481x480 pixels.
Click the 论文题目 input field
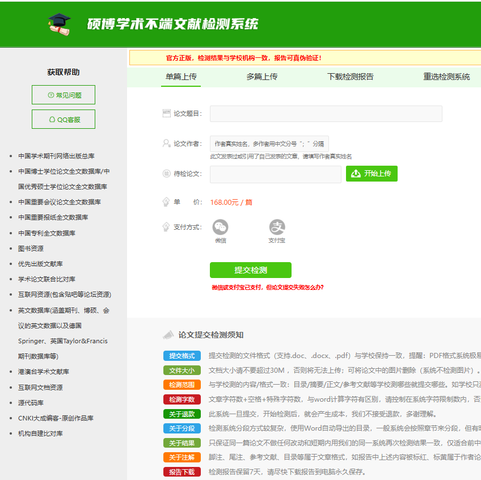[x=325, y=113]
